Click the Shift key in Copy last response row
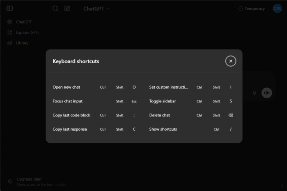This screenshot has height=191, width=287. 120,129
